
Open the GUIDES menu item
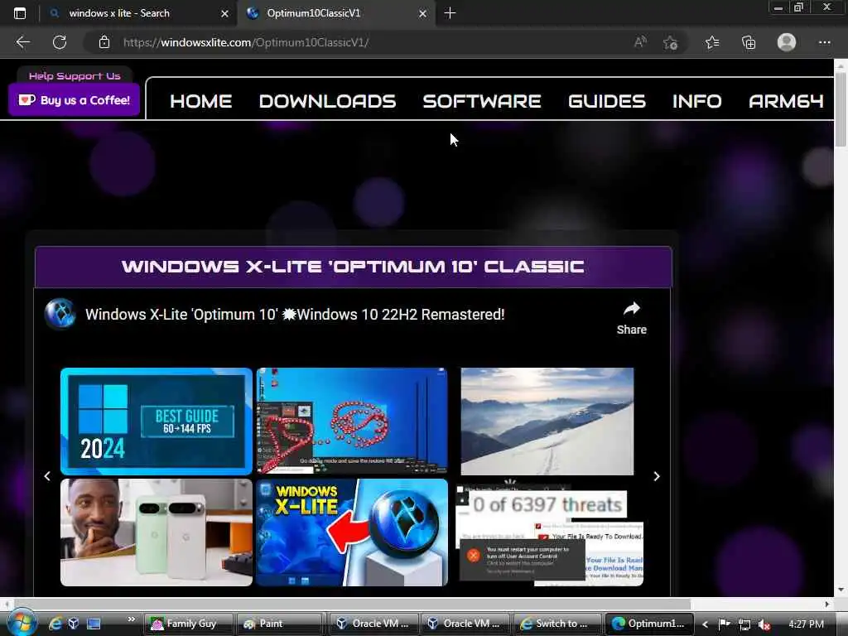pos(607,101)
